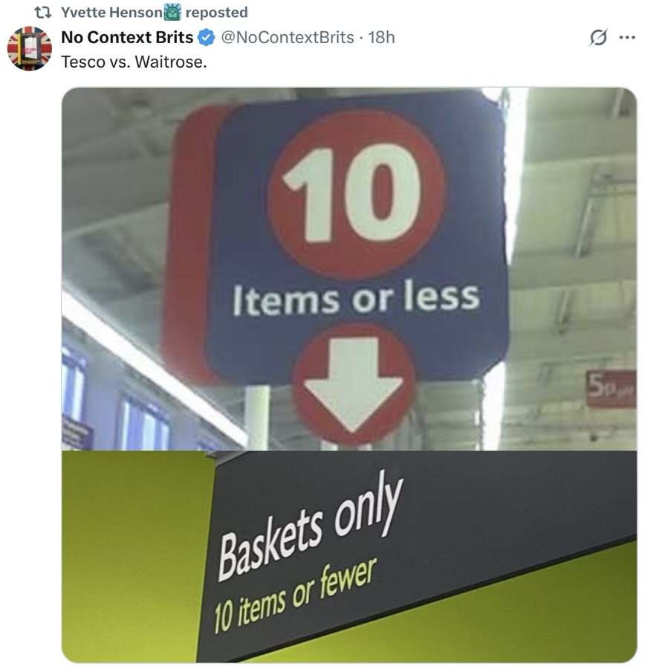Image resolution: width=645 pixels, height=669 pixels.
Task: Click the red circle showing number 10
Action: pyautogui.click(x=357, y=194)
